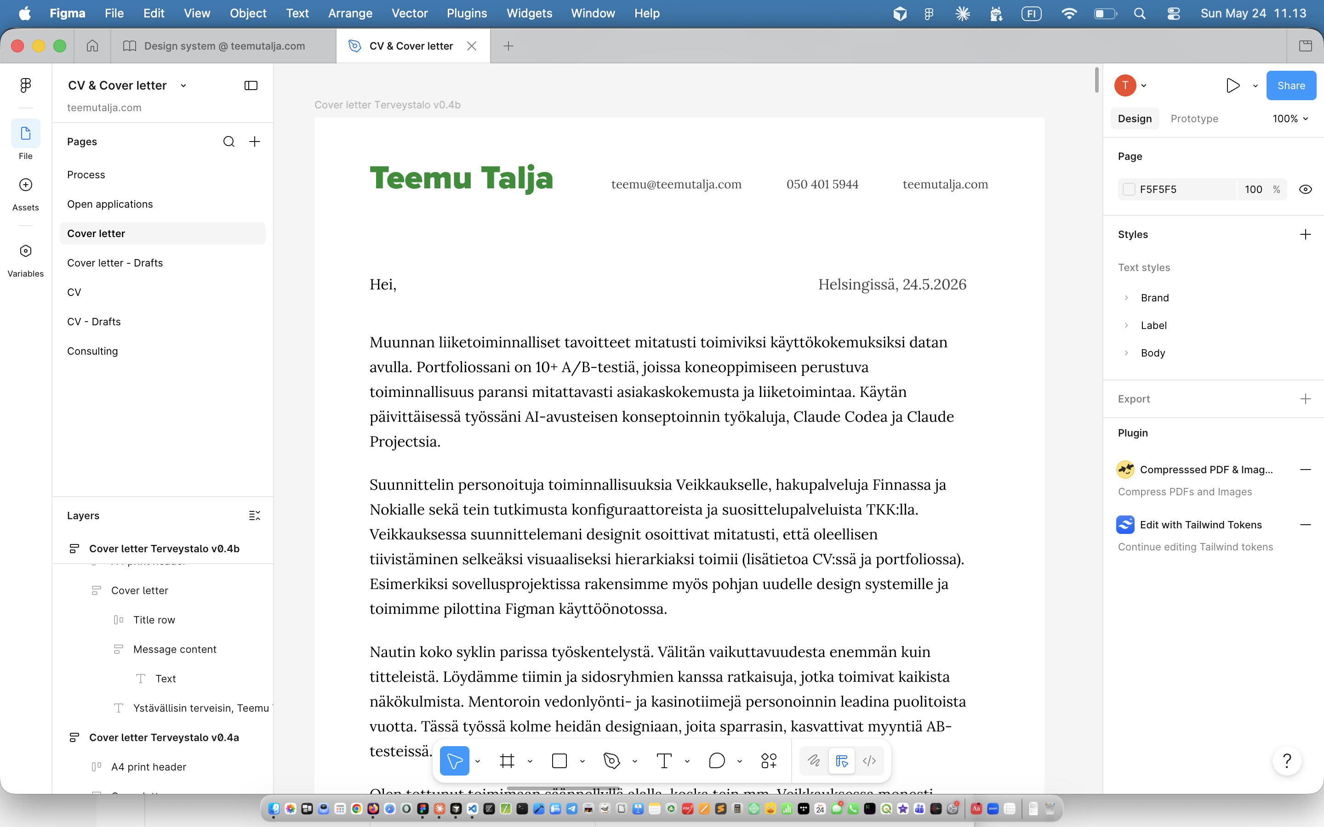The height and width of the screenshot is (827, 1324).
Task: Open the zoom level dropdown
Action: (x=1290, y=119)
